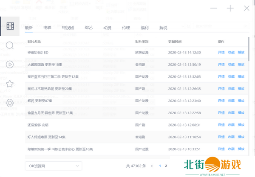Screen dimensions: 255x177
Task: Open the search magnifier in sidebar
Action: [10, 45]
